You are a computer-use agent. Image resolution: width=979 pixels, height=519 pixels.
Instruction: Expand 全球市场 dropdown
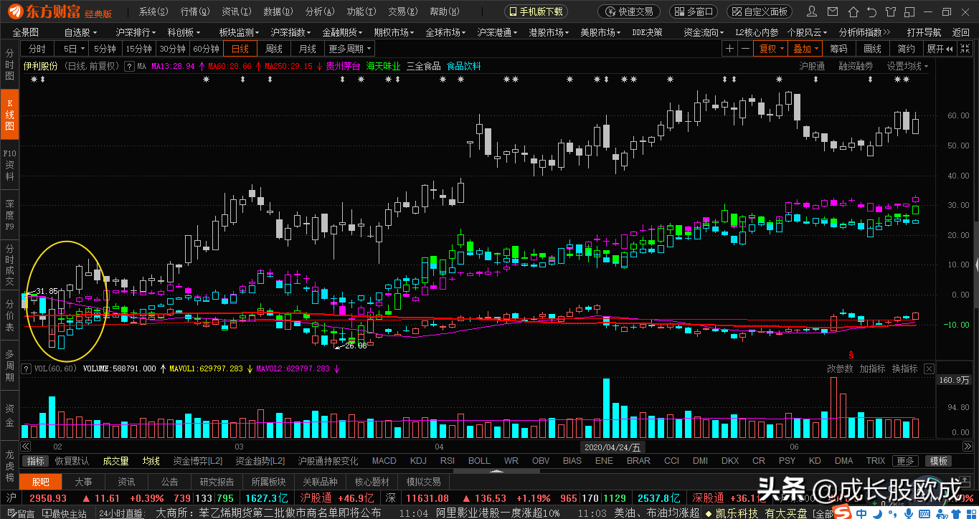446,32
